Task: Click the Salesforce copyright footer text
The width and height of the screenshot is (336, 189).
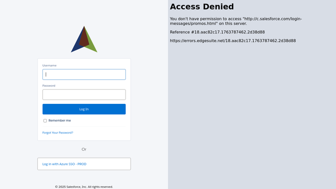Action: pyautogui.click(x=84, y=187)
